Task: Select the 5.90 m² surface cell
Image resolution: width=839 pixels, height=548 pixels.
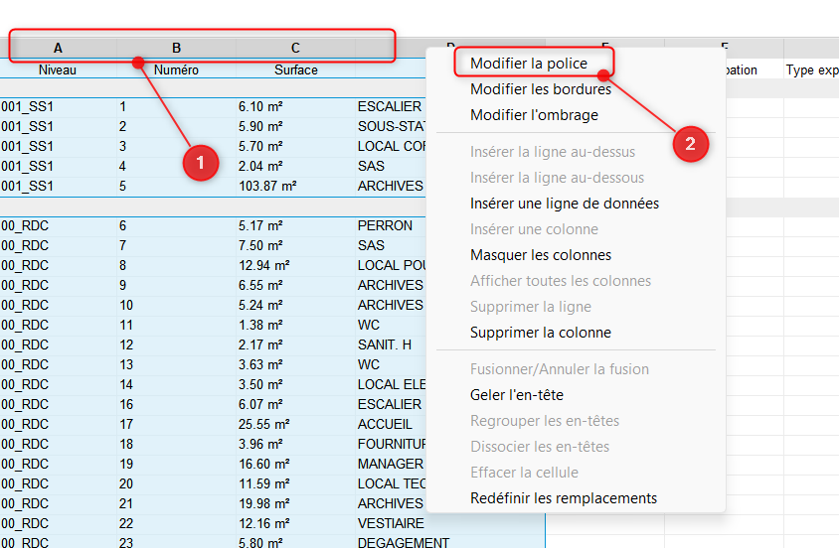Action: 295,127
